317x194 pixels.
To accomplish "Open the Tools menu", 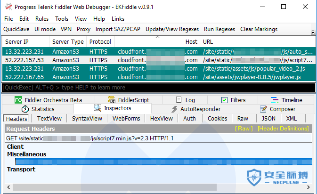I will (62, 19).
